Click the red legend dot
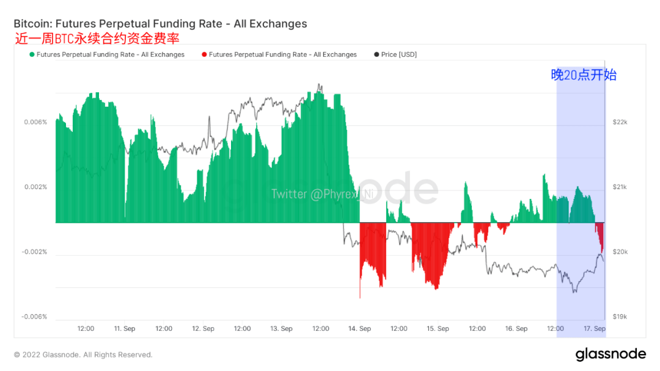The height and width of the screenshot is (371, 660). coord(204,55)
